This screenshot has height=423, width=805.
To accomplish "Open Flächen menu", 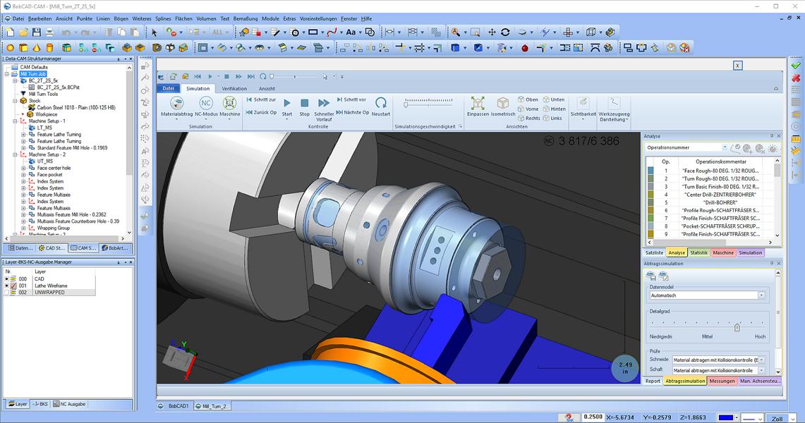I will coord(184,18).
